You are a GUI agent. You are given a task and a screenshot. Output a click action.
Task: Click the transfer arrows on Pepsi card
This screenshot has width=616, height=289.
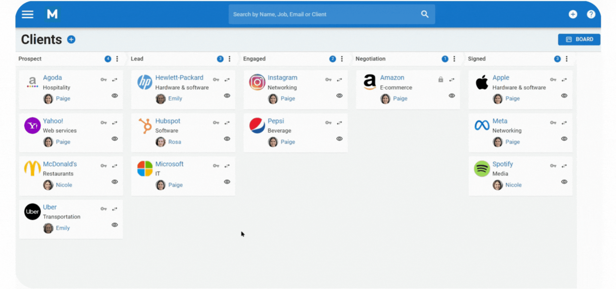pos(339,123)
